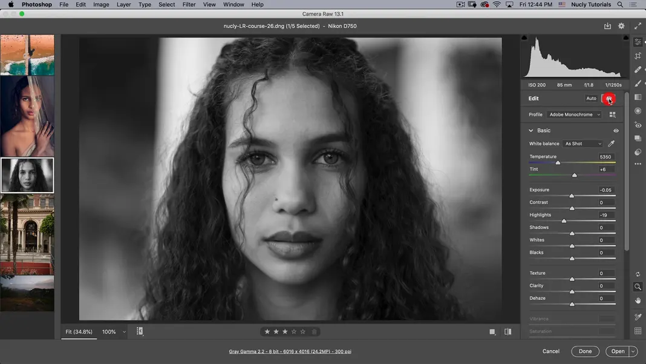Open the Image menu

(101, 4)
